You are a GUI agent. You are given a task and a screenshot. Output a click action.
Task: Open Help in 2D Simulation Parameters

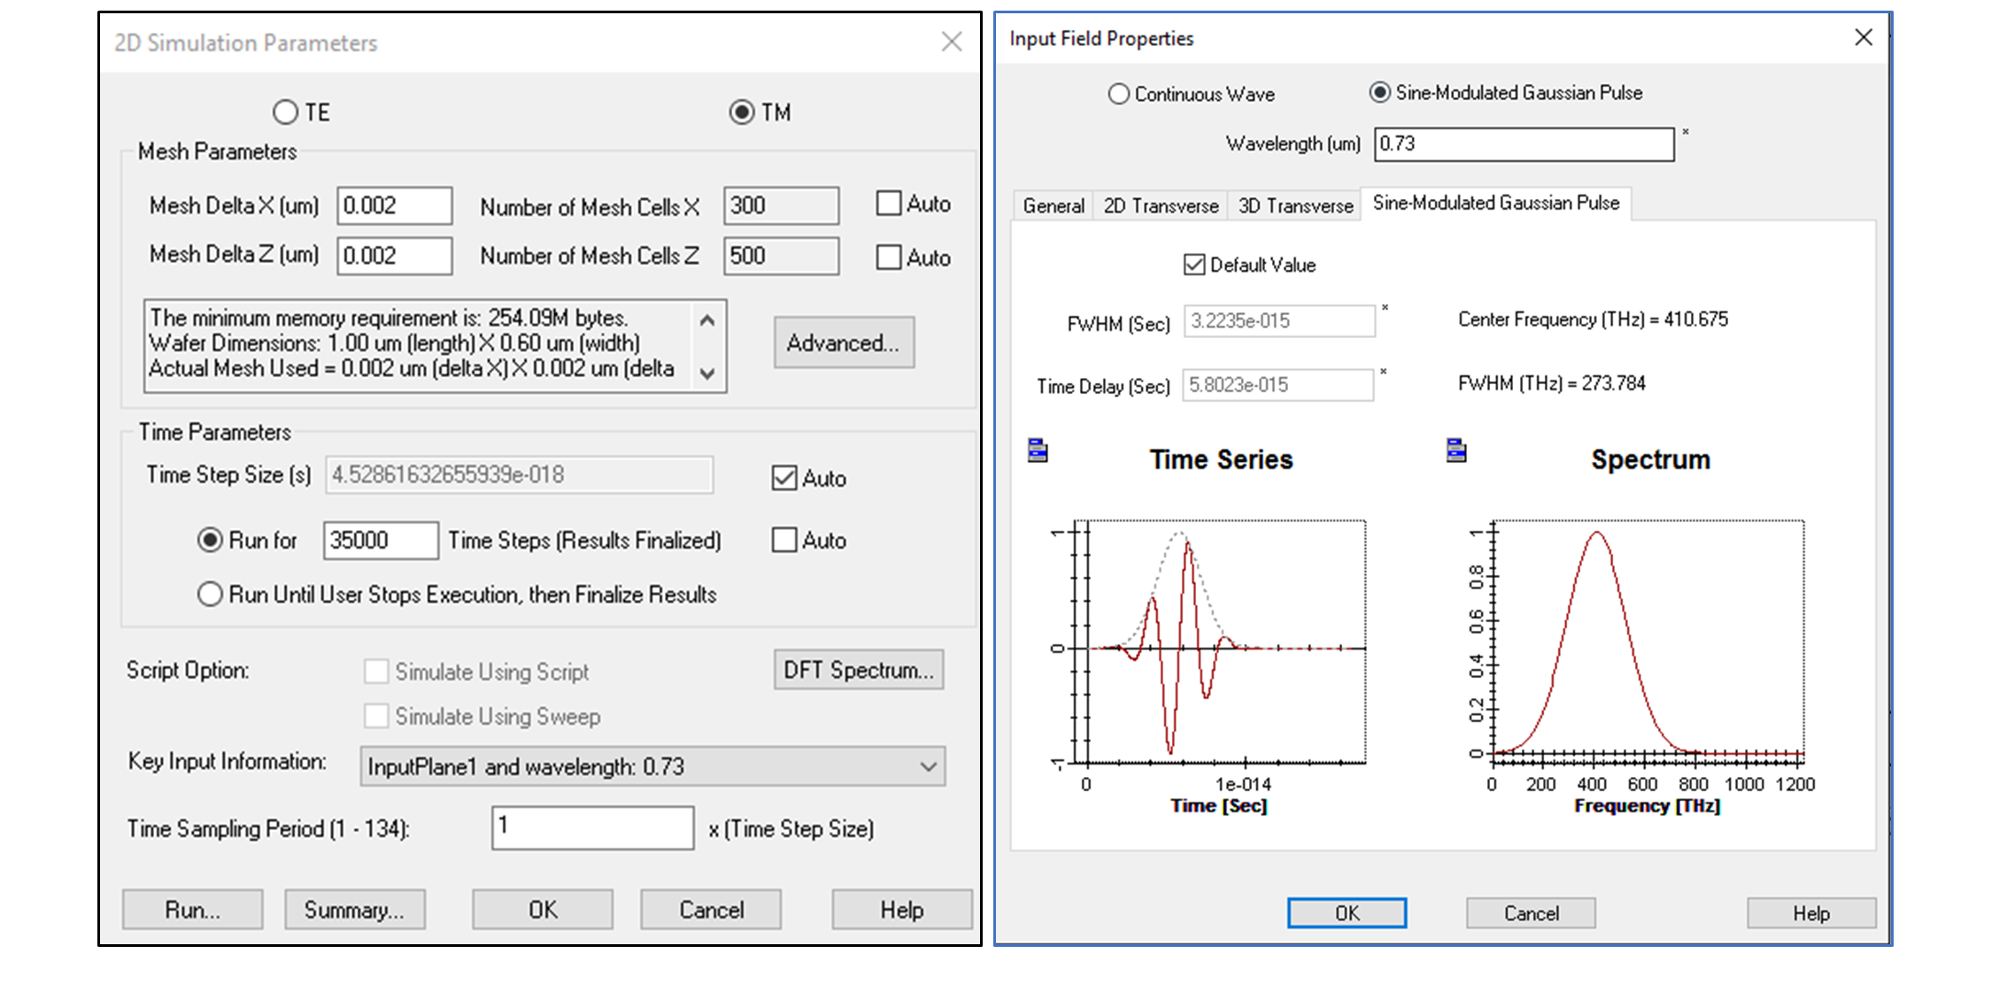[x=902, y=910]
